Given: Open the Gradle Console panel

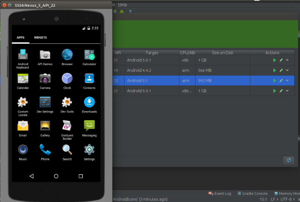Looking at the screenshot, I should click(252, 194).
